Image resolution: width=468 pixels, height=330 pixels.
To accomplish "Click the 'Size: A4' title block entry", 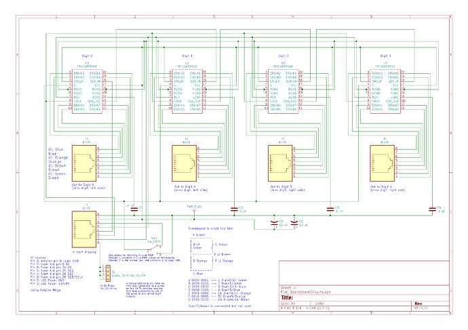I will pos(288,304).
